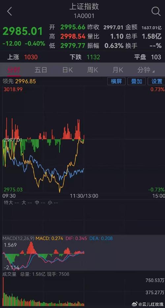Tap the 上涨 count 1030
The image size is (165, 308).
[x=31, y=57]
